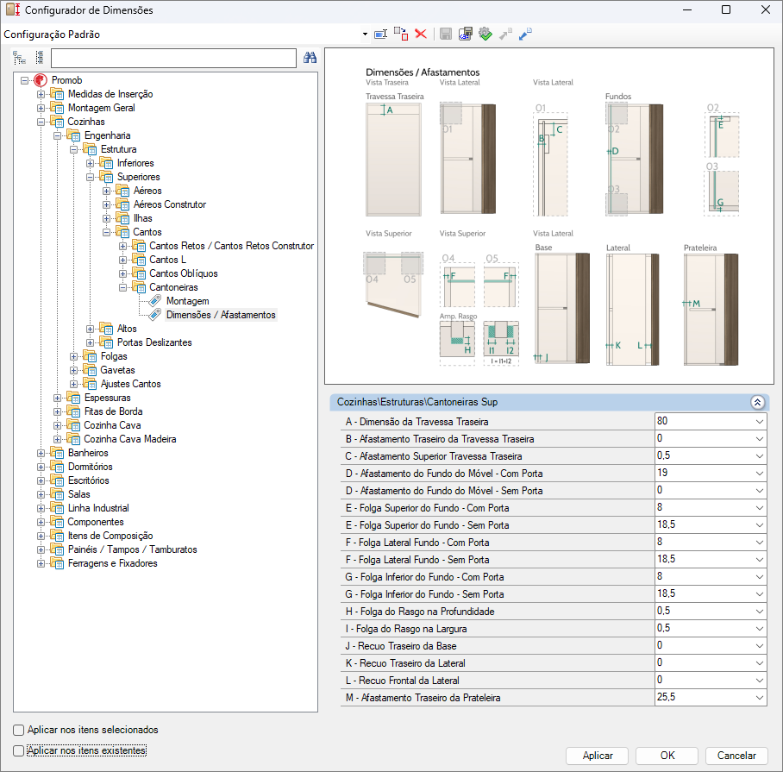This screenshot has width=783, height=772.
Task: Click the tag icon beside Dimensões / Afastamentos
Action: [155, 315]
